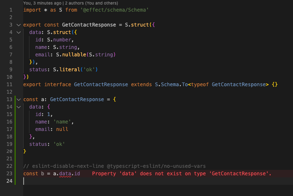Click 'S.string' on the name line 6
Image resolution: width=293 pixels, height=196 pixels.
[65, 47]
